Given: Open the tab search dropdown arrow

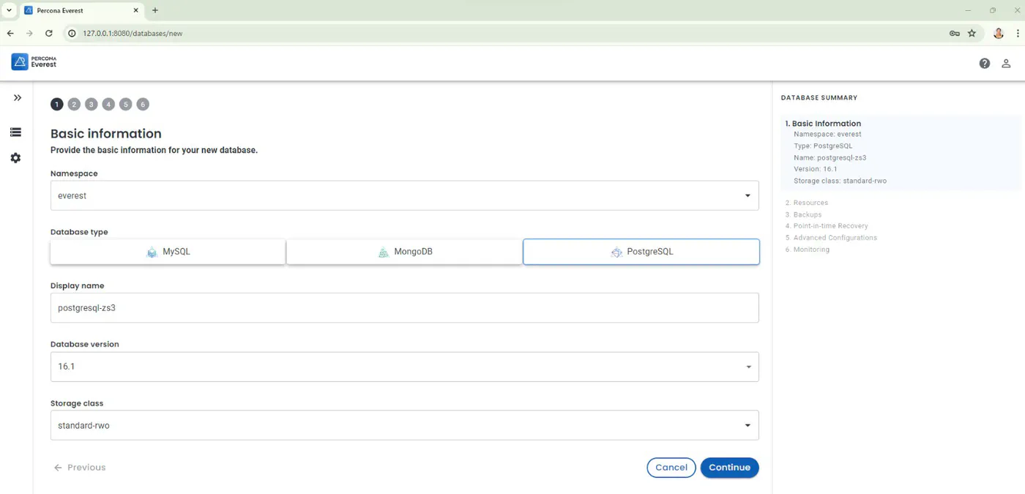Looking at the screenshot, I should click(8, 10).
